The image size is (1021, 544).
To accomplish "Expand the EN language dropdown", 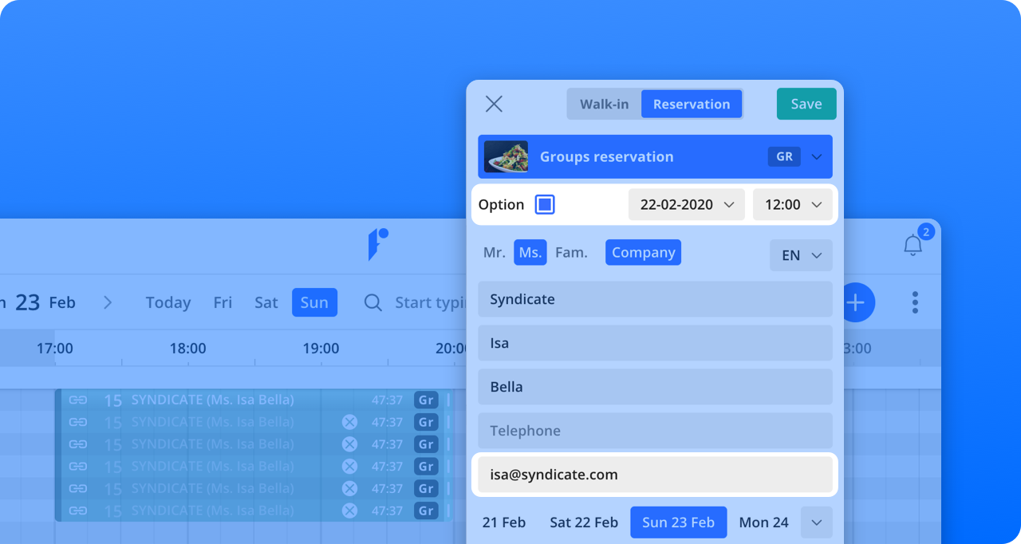I will click(800, 255).
